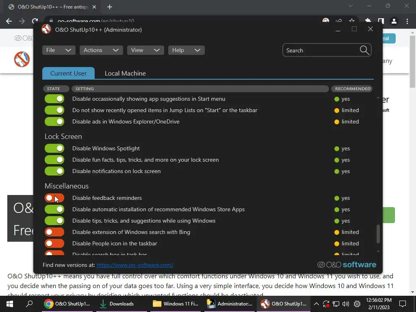Enable Disable People icon in the taskbar
This screenshot has height=312, width=416.
[x=54, y=244]
